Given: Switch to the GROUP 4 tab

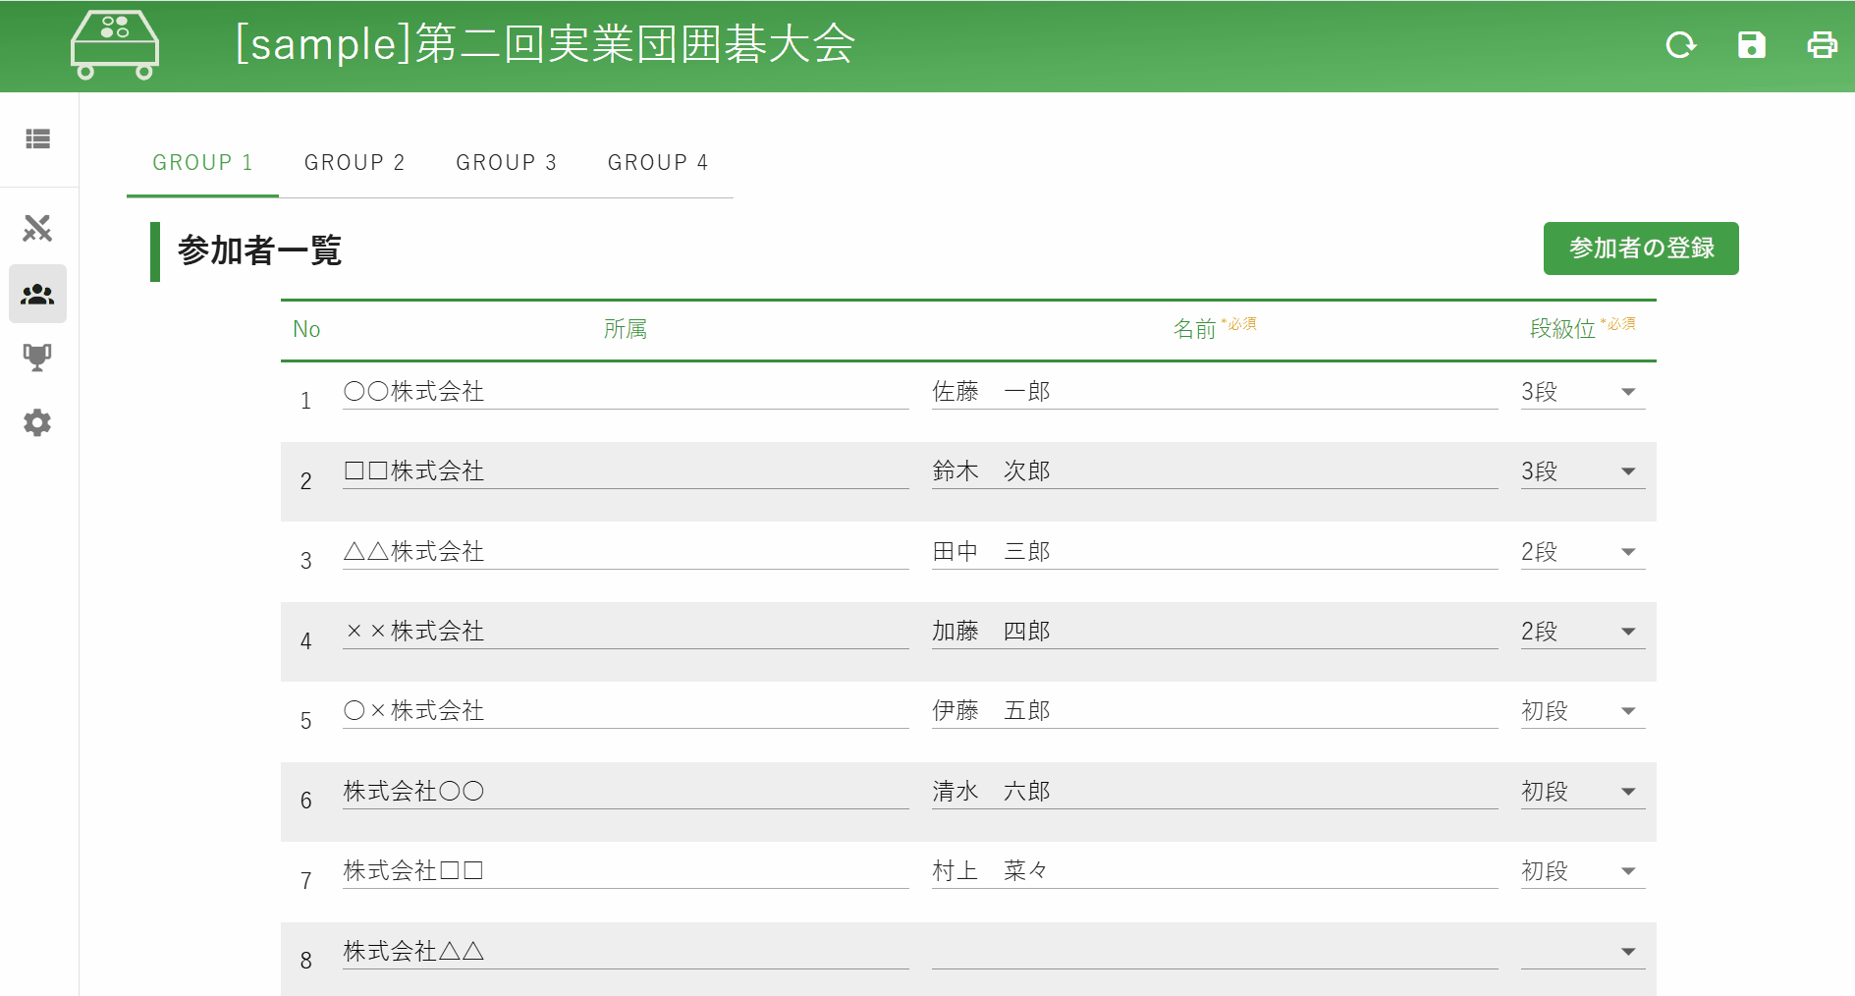Looking at the screenshot, I should pyautogui.click(x=658, y=163).
